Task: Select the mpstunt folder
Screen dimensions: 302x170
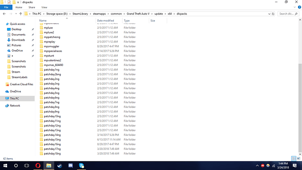Action: tap(49, 56)
